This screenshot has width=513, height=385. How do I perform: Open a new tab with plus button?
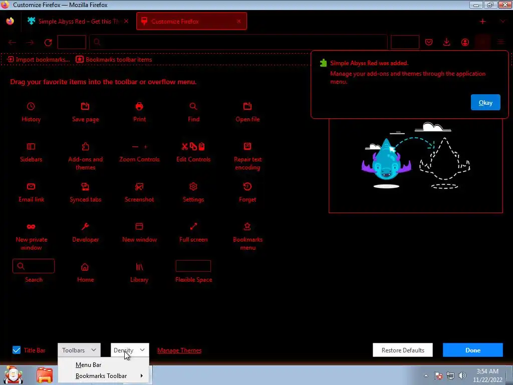482,21
